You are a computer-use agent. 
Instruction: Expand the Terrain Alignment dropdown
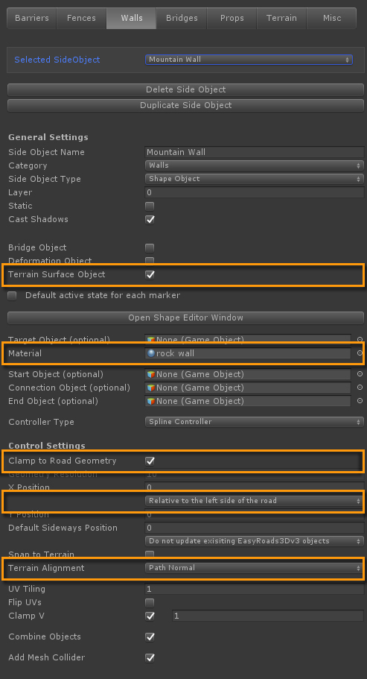point(254,568)
